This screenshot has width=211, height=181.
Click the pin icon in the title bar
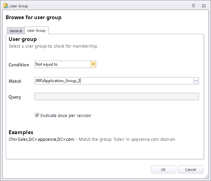[x=193, y=6]
